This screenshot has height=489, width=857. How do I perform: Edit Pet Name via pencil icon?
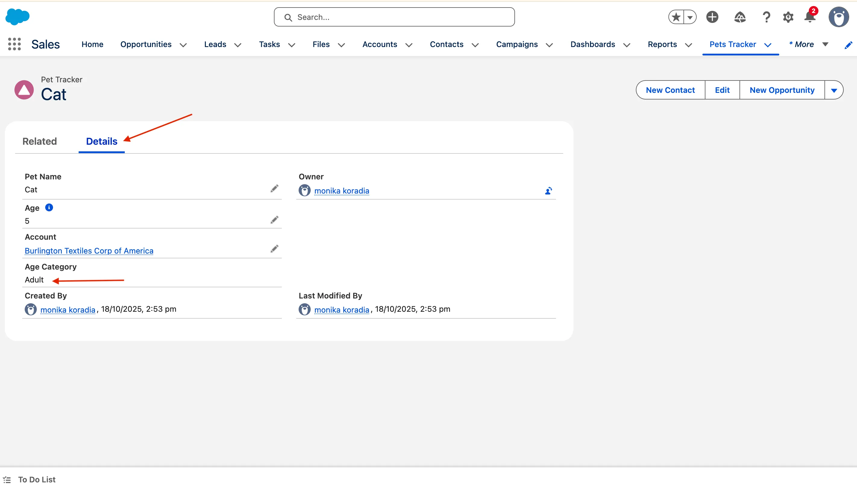tap(274, 189)
